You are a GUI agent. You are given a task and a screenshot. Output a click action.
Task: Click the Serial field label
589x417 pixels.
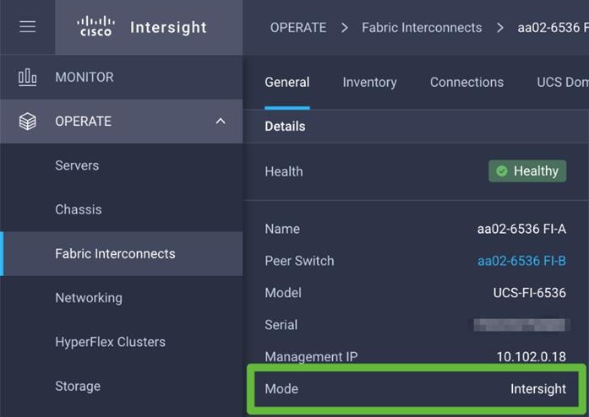[281, 325]
